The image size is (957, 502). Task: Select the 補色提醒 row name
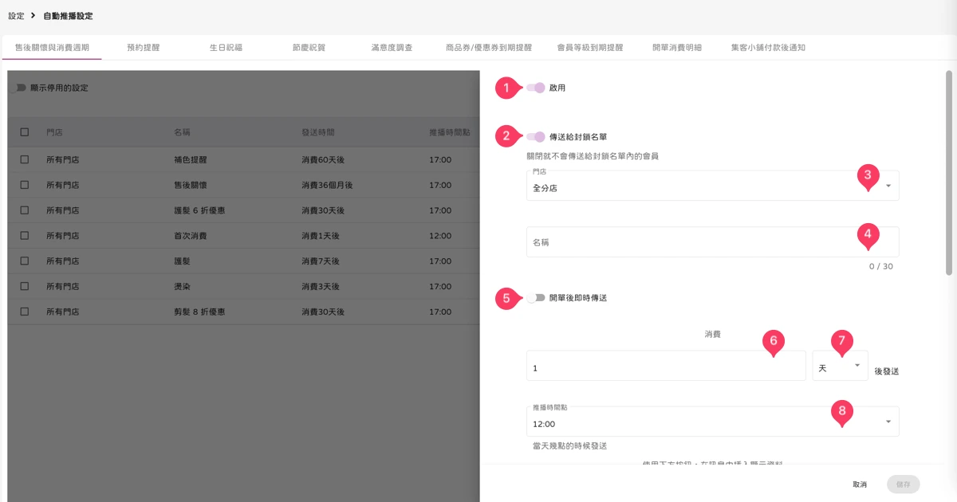click(191, 159)
